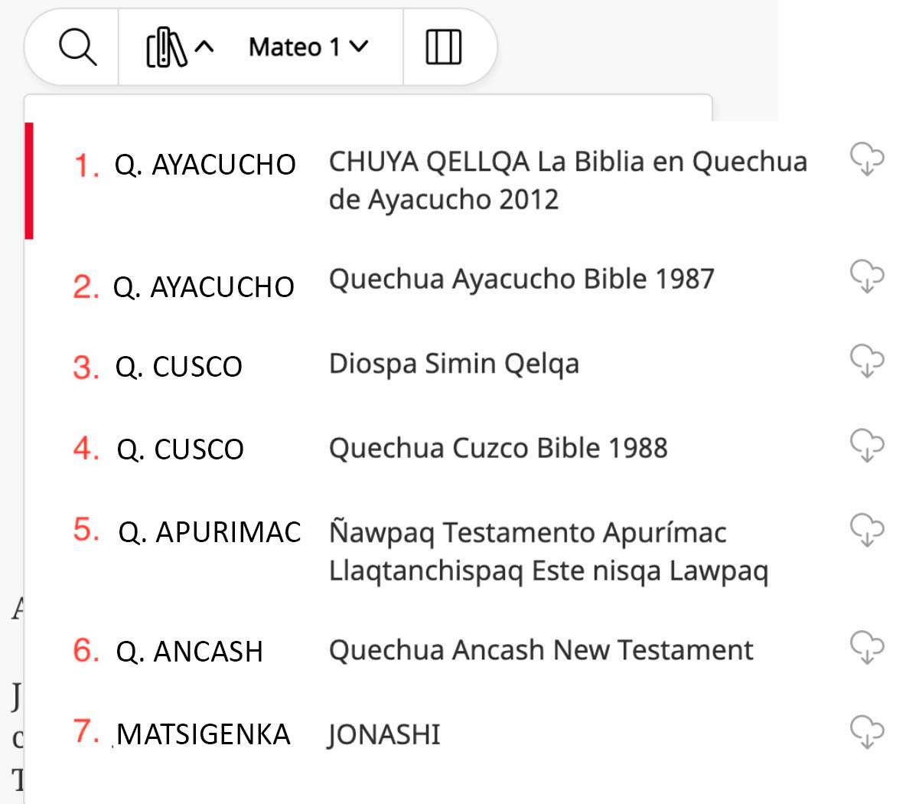Toggle the parallel columns view icon
906x804 pixels.
pyautogui.click(x=443, y=47)
